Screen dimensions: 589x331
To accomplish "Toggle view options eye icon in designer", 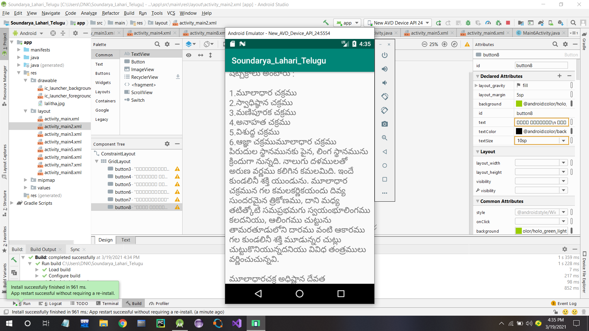I will click(x=189, y=55).
